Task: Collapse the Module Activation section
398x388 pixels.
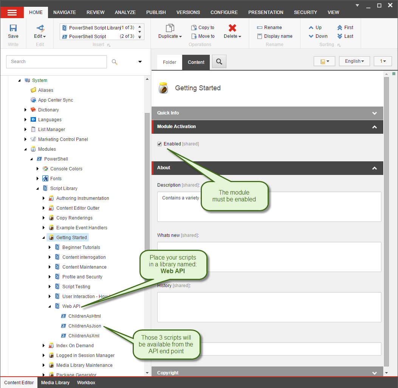Action: 374,127
